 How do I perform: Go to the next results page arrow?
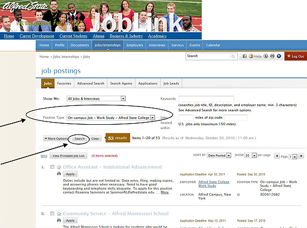(302, 156)
